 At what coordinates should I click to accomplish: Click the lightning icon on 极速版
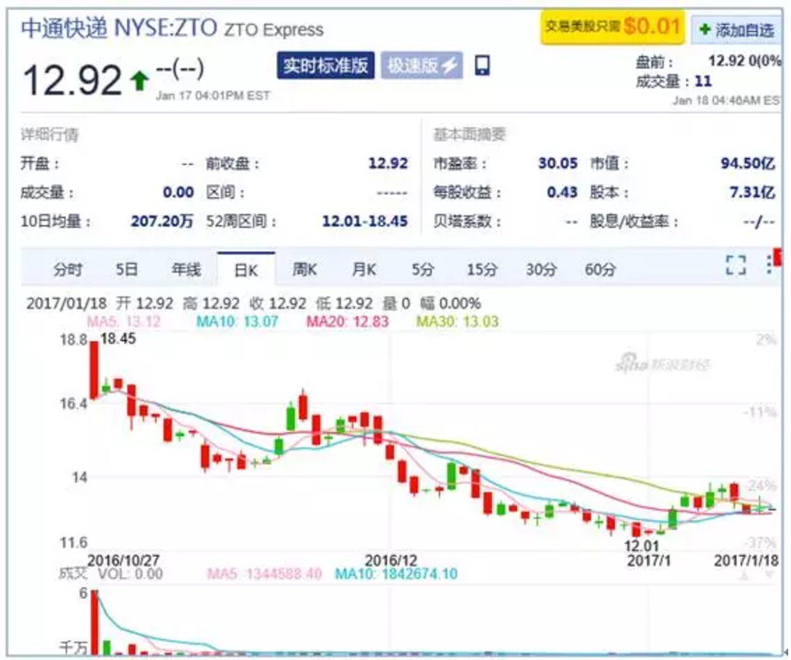click(x=449, y=66)
